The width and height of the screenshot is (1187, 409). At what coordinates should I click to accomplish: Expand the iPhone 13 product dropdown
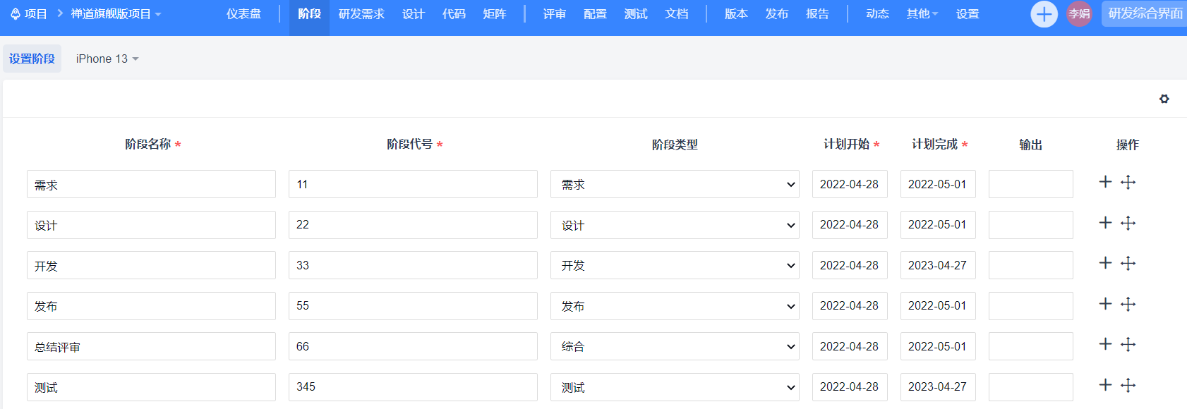click(x=107, y=59)
